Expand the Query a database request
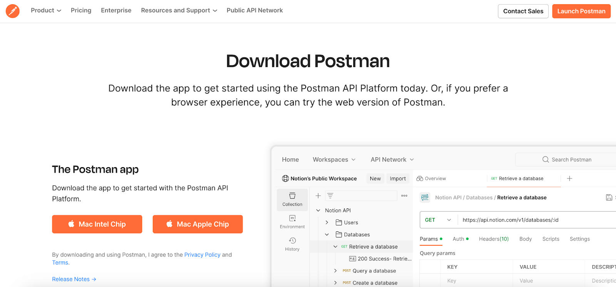This screenshot has width=616, height=287. pyautogui.click(x=335, y=271)
